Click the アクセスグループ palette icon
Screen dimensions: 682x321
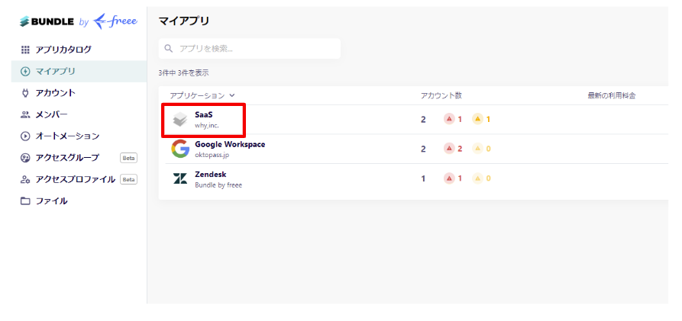25,158
